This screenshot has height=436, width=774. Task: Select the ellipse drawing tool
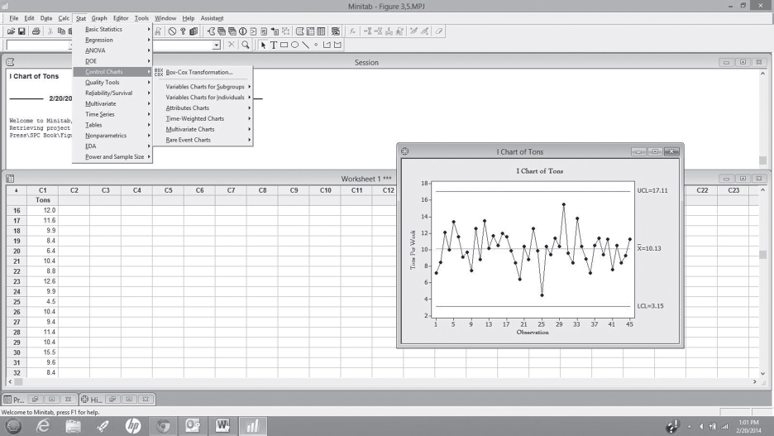click(294, 45)
